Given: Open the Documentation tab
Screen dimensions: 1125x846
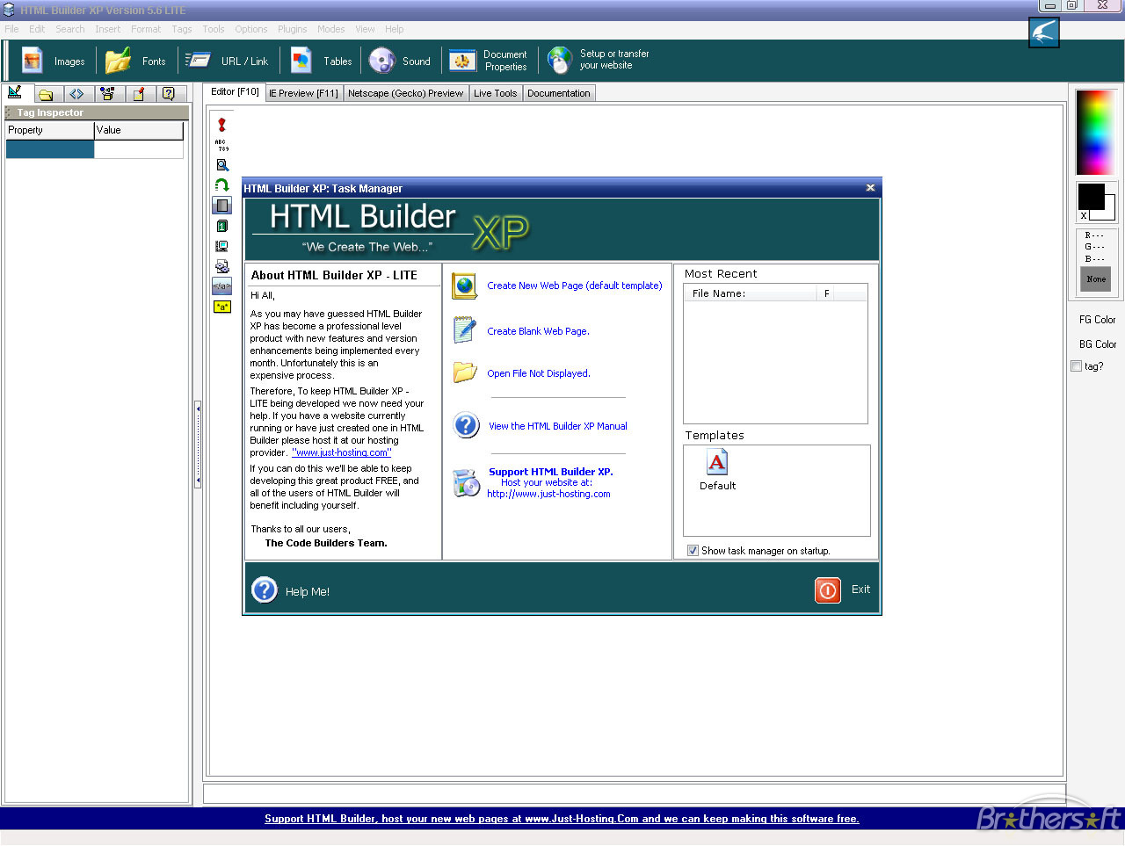Looking at the screenshot, I should (x=559, y=93).
